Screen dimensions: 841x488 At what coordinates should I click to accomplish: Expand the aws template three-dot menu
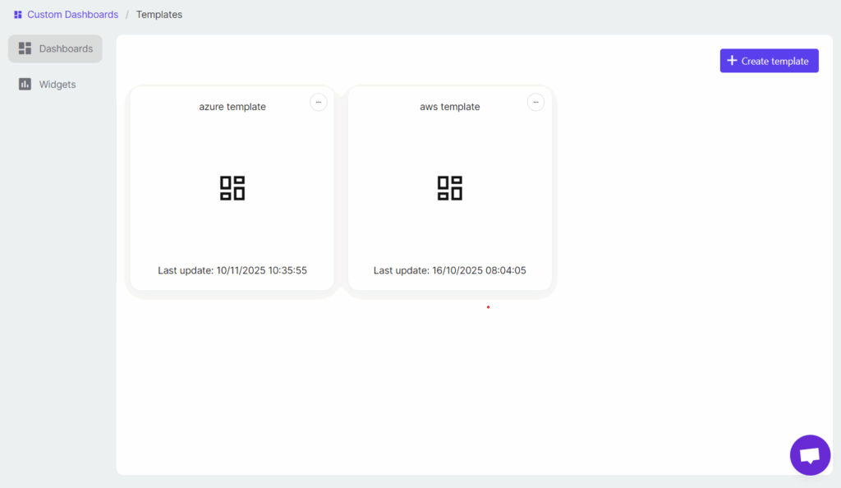(535, 102)
